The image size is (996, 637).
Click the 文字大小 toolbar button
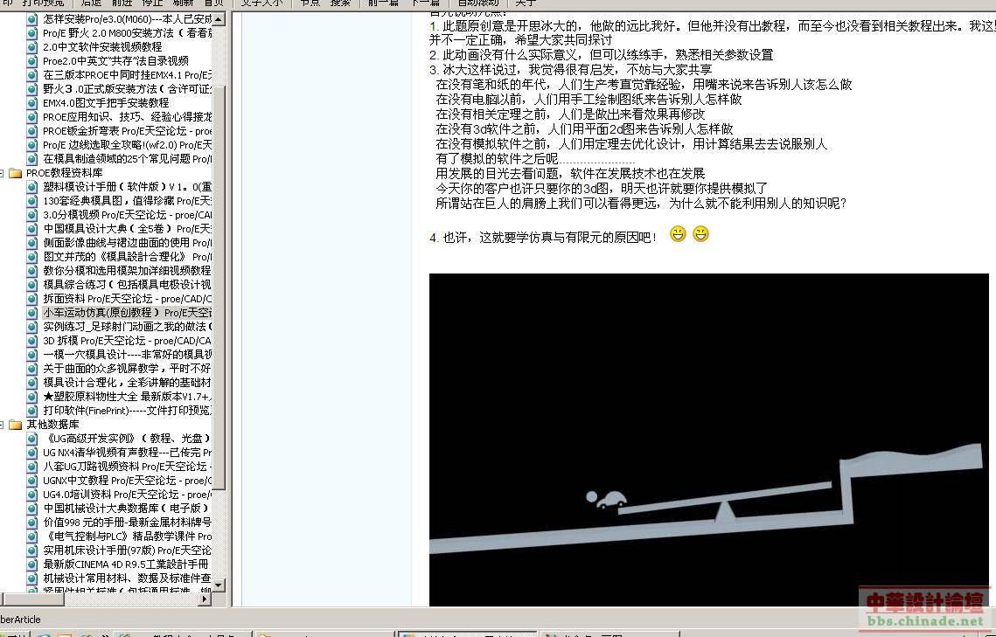point(261,3)
